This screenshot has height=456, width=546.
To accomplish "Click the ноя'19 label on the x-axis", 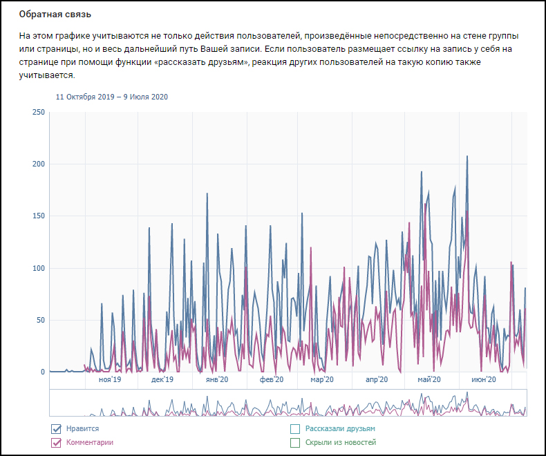I will [109, 379].
